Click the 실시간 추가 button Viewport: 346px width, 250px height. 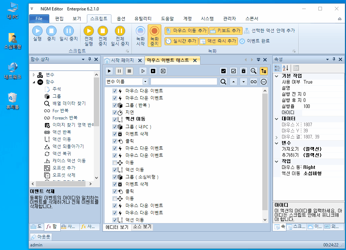(181, 41)
